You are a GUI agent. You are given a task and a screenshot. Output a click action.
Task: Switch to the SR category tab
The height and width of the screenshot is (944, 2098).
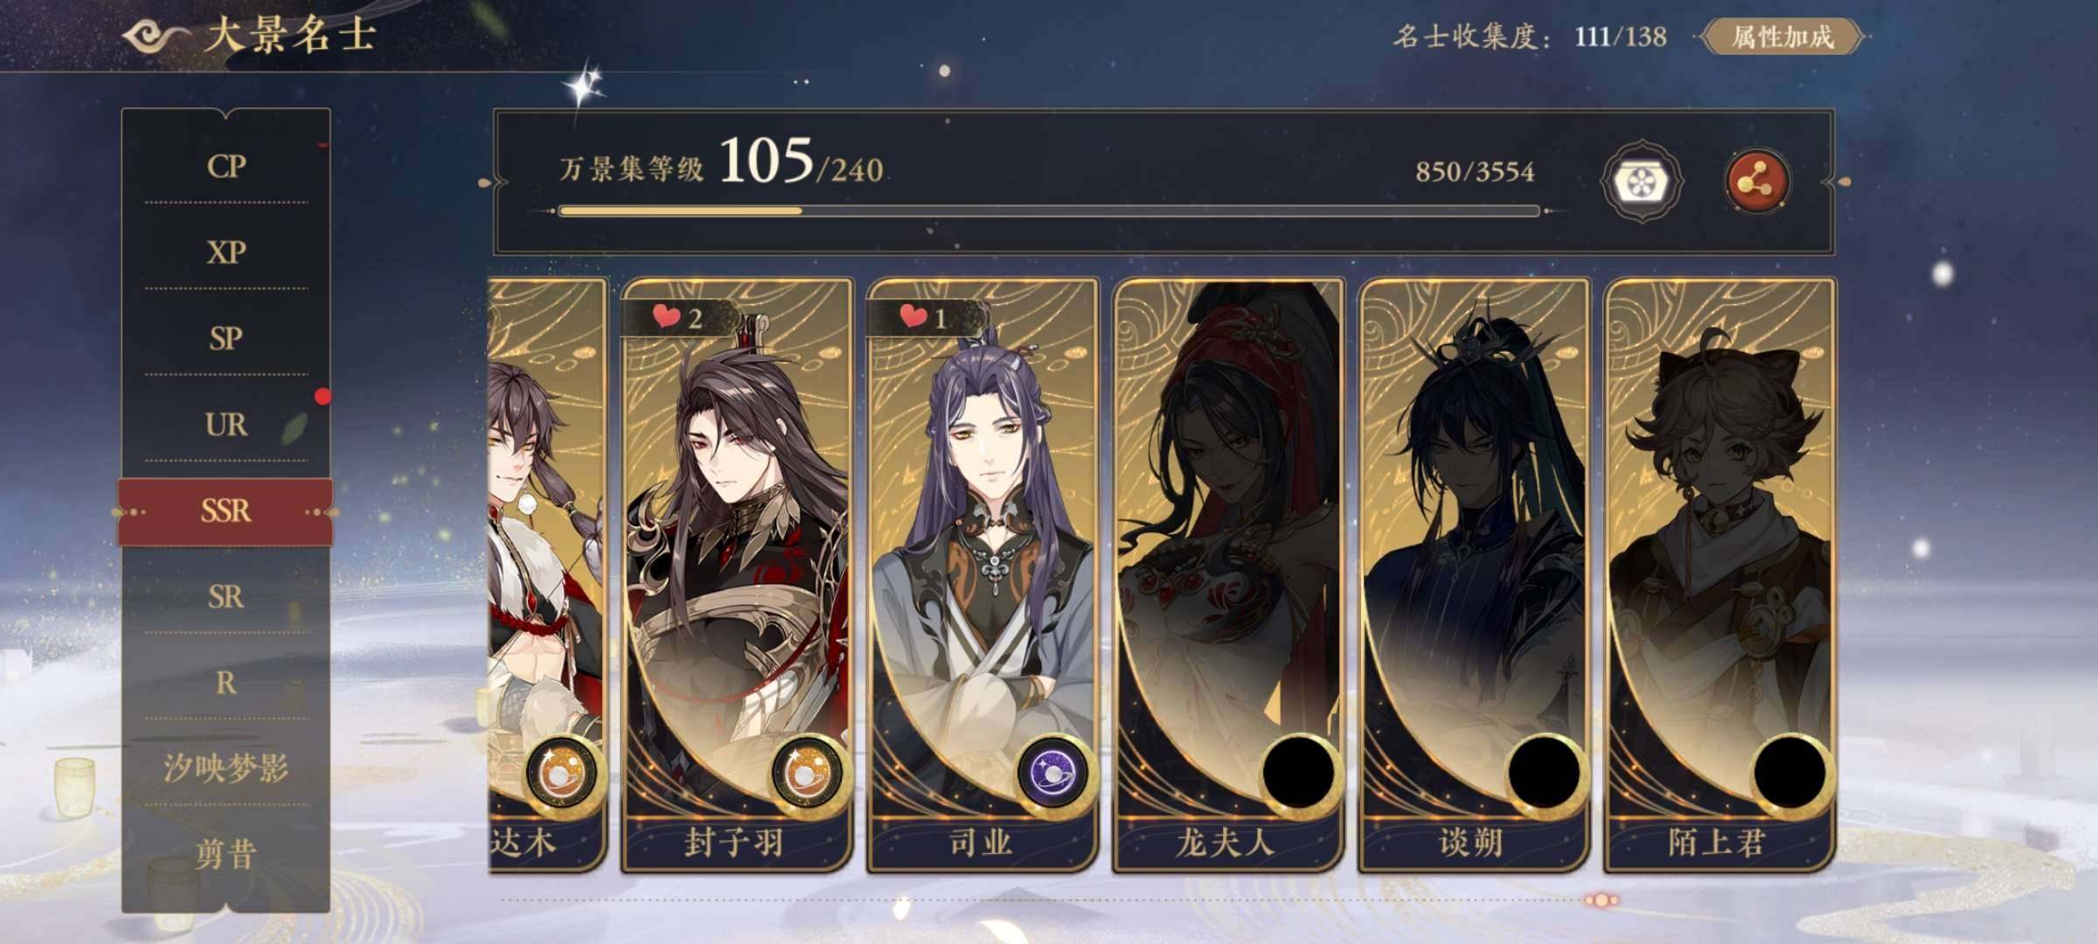[x=226, y=596]
